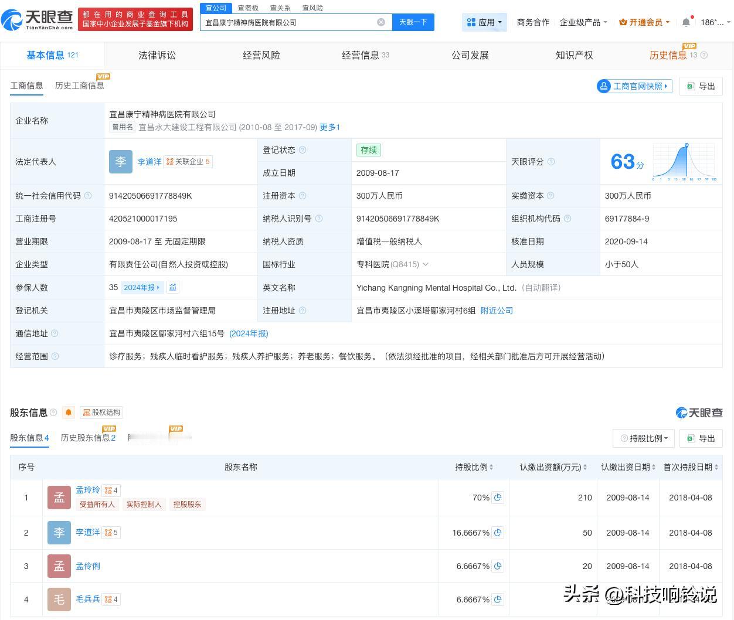
Task: Open the 历史工商信息 sub-tab
Action: (x=80, y=86)
